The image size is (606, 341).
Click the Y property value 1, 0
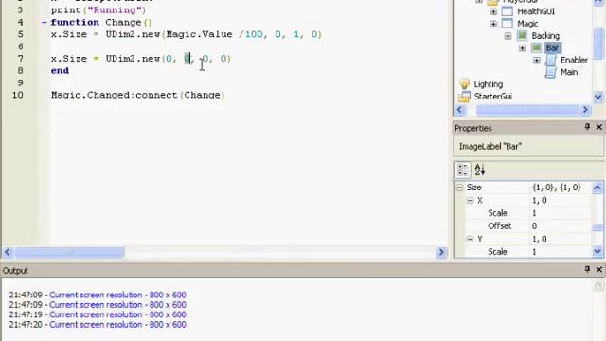(560, 239)
